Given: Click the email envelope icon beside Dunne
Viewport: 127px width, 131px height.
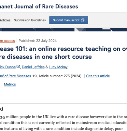Looking at the screenshot, I should coord(18,66).
